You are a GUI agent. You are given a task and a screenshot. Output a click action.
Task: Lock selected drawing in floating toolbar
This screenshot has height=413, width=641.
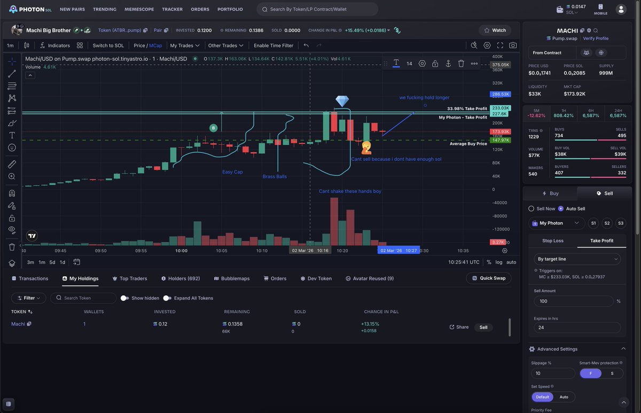pos(435,64)
